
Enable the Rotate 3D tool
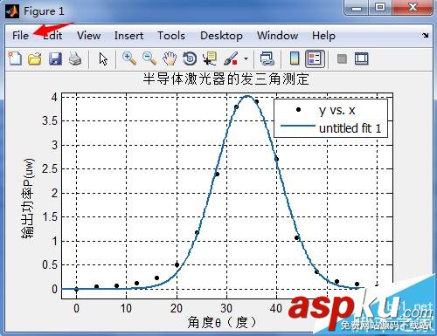click(190, 58)
